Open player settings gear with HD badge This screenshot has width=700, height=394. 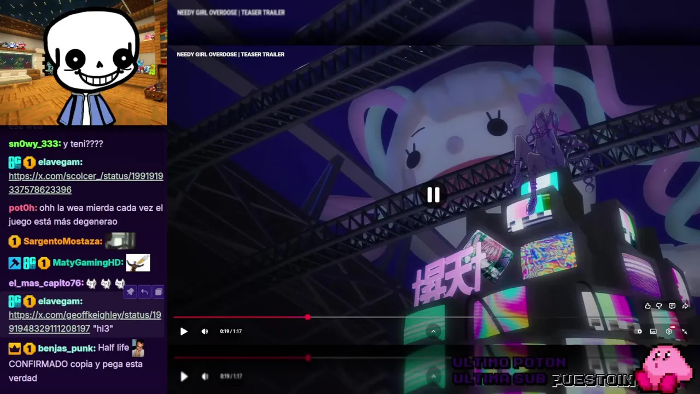click(x=669, y=331)
